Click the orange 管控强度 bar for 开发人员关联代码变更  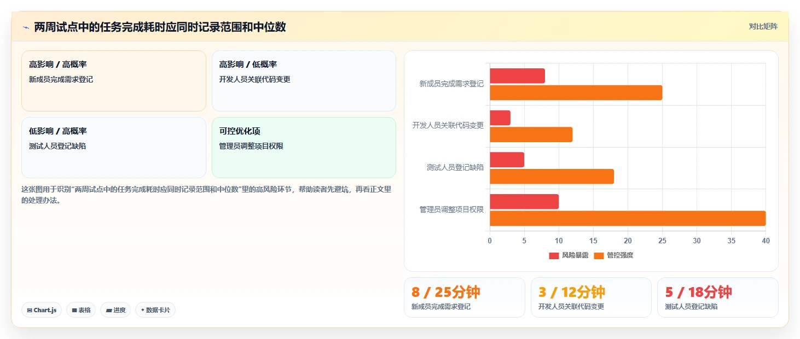531,135
